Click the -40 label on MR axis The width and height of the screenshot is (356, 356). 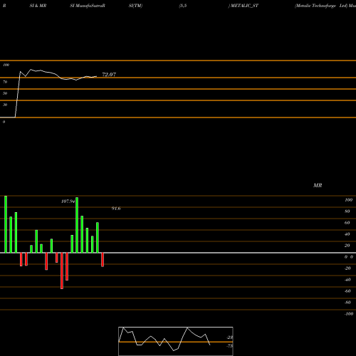tap(347, 280)
